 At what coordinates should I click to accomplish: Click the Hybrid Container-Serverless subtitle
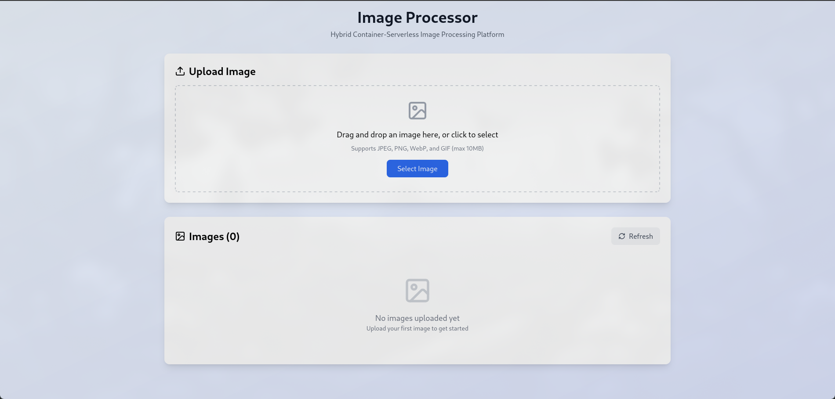click(417, 34)
